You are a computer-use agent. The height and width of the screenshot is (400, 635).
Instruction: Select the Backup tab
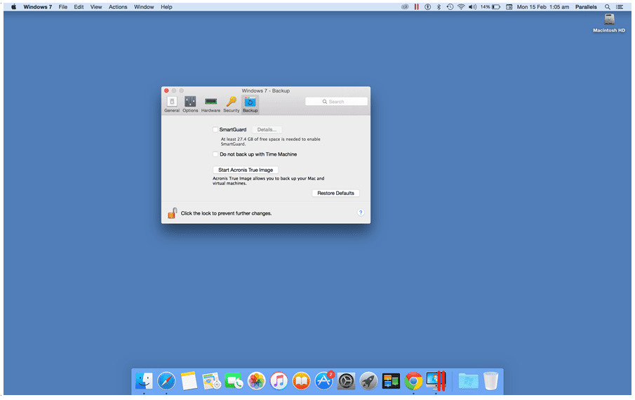[250, 105]
